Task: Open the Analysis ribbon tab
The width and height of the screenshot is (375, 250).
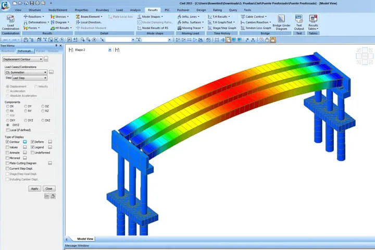Action: tap(135, 10)
